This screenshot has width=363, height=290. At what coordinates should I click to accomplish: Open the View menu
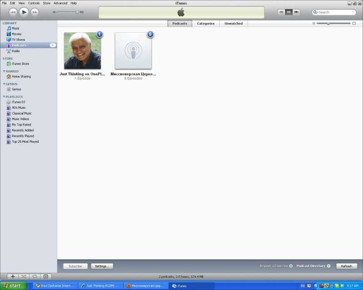(21, 3)
